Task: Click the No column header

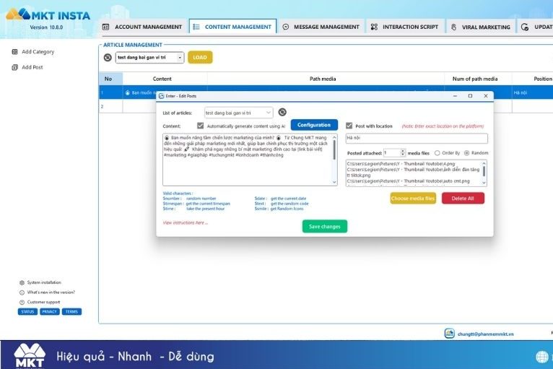Action: tap(108, 79)
